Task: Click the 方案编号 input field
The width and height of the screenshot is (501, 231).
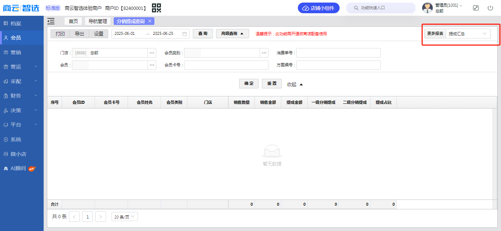Action: point(339,65)
